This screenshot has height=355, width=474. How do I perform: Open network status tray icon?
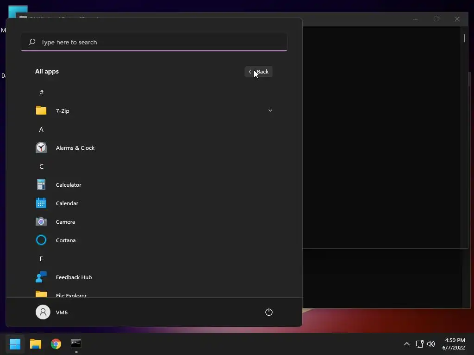419,343
